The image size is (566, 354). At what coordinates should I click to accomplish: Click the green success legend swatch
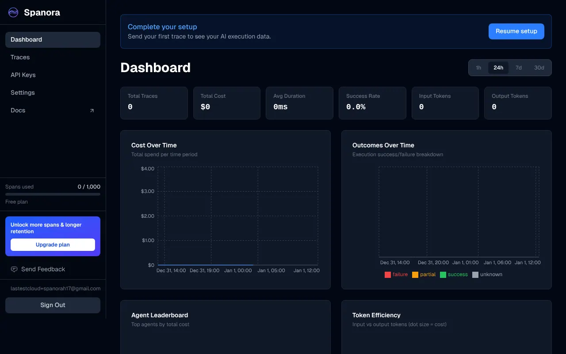(x=443, y=275)
